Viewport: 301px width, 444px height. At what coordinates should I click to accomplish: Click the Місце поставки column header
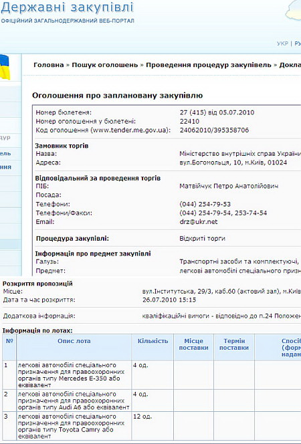194,344
